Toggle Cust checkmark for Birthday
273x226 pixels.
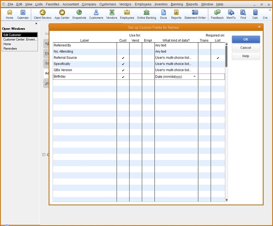pos(123,77)
